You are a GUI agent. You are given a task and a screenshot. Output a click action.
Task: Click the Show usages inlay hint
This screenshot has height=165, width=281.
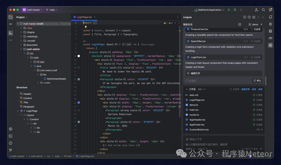(148, 44)
